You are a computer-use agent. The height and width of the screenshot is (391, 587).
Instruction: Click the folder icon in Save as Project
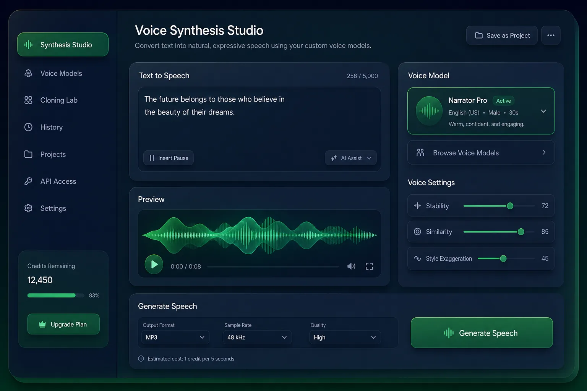pyautogui.click(x=478, y=36)
